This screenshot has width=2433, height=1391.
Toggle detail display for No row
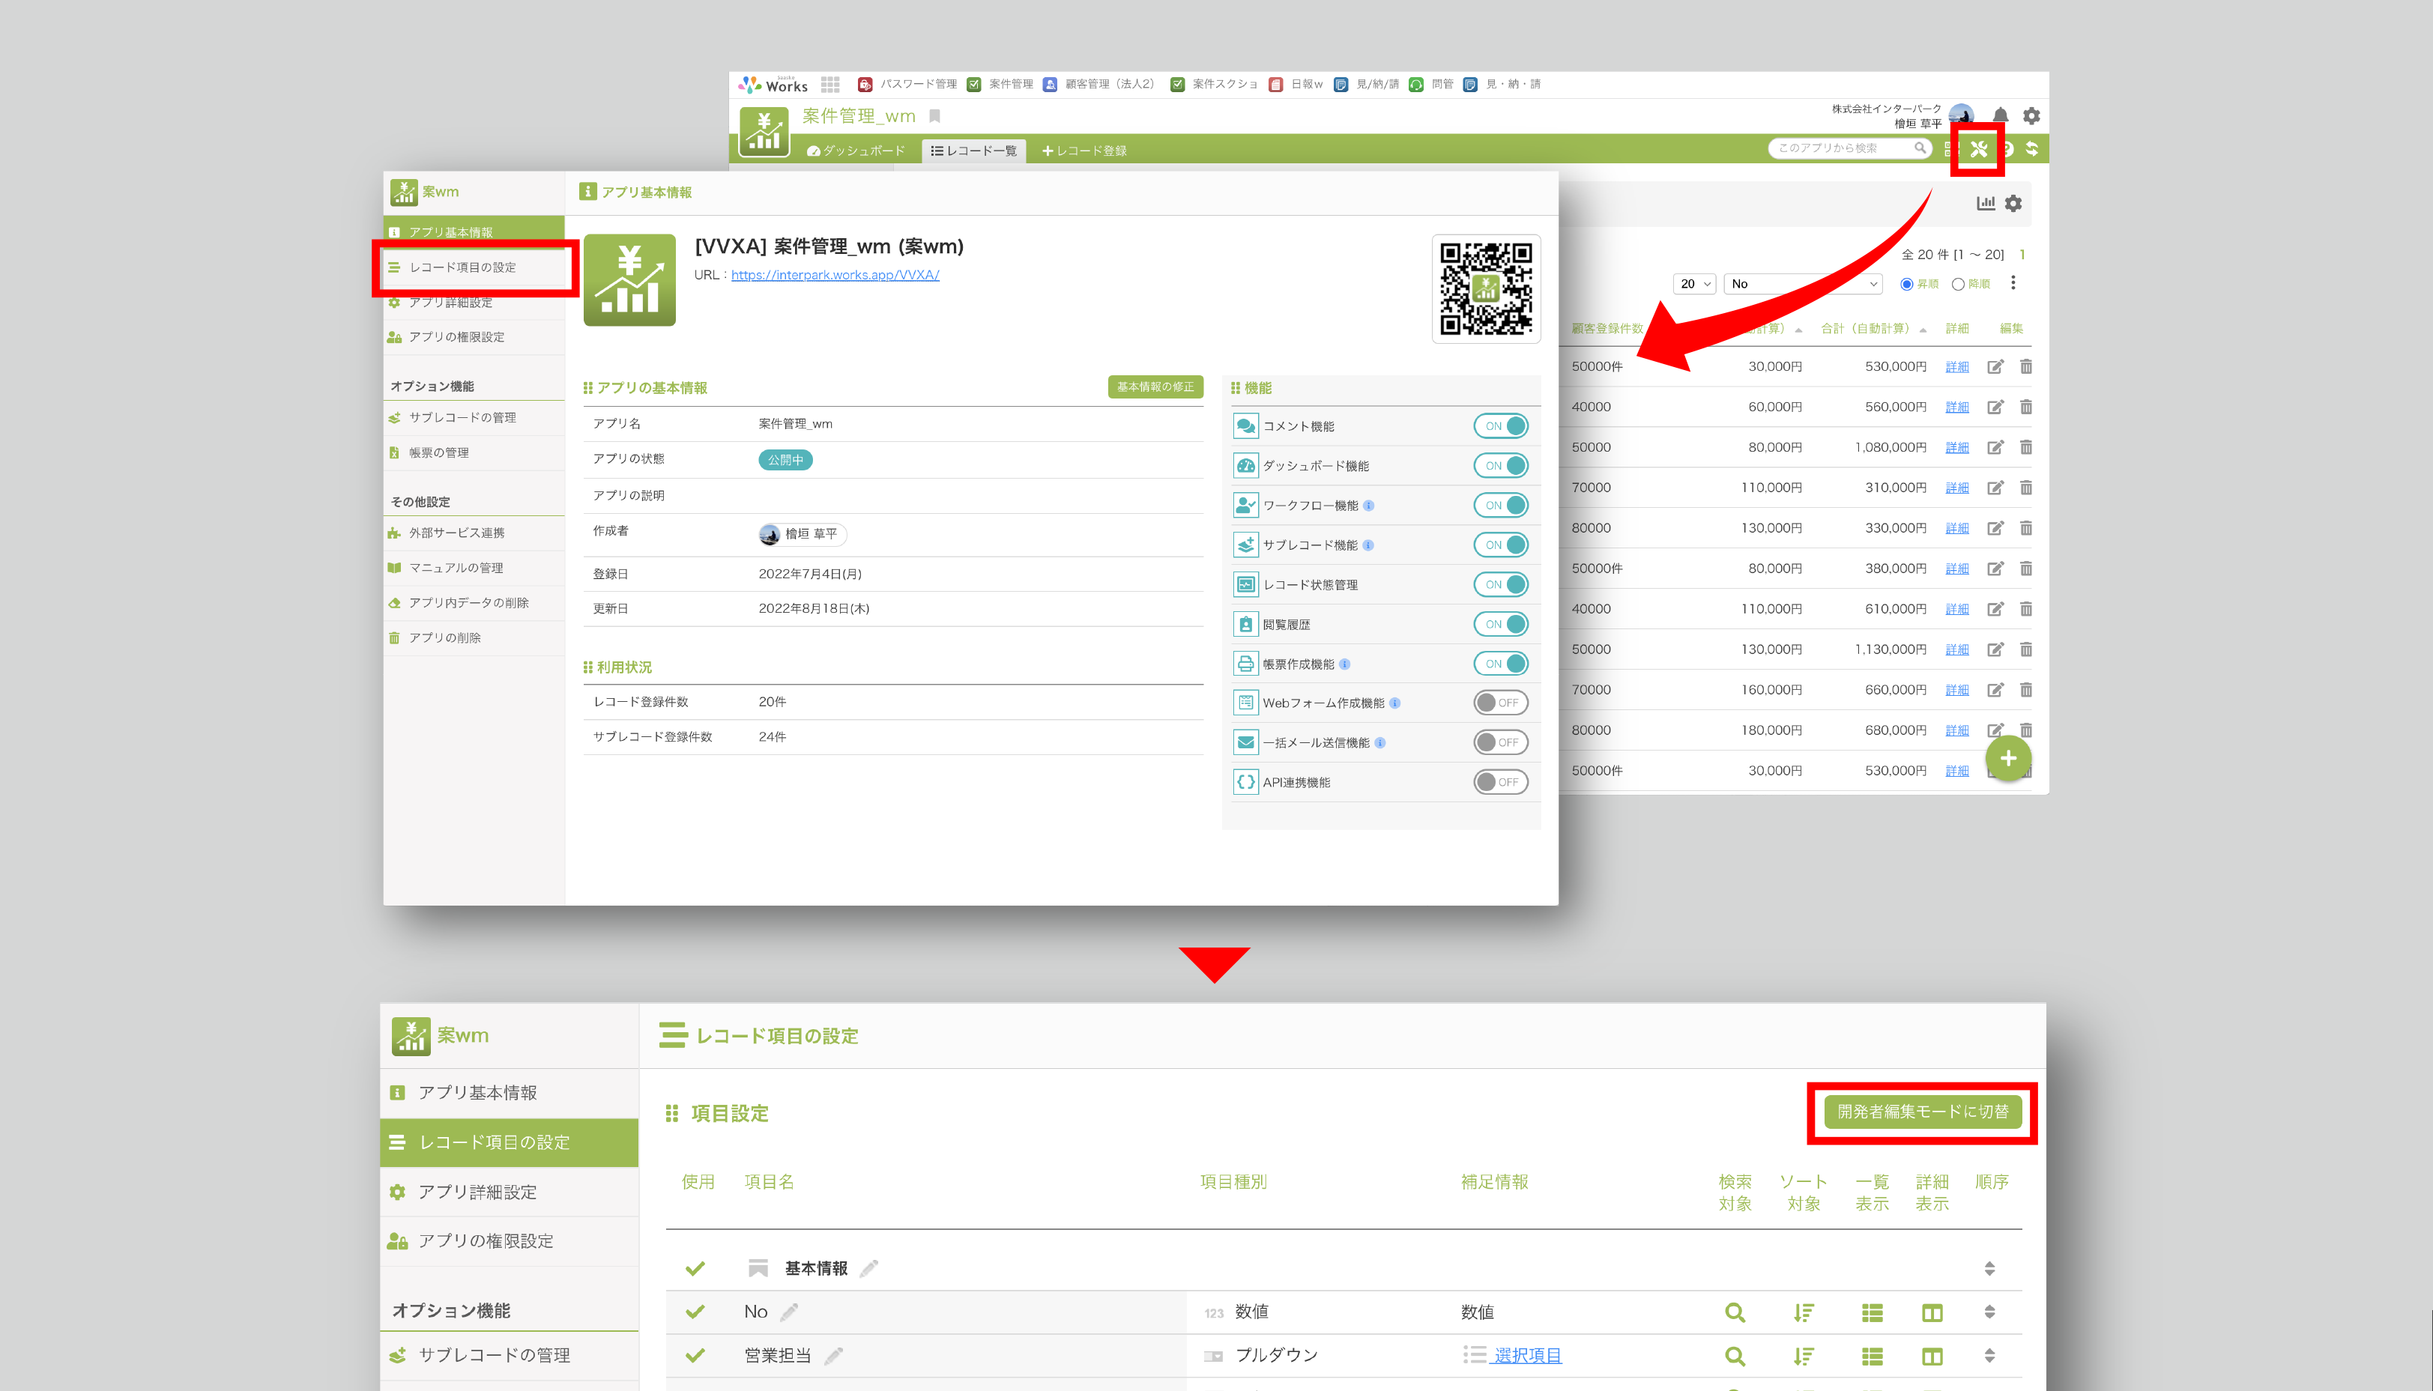(x=1931, y=1312)
